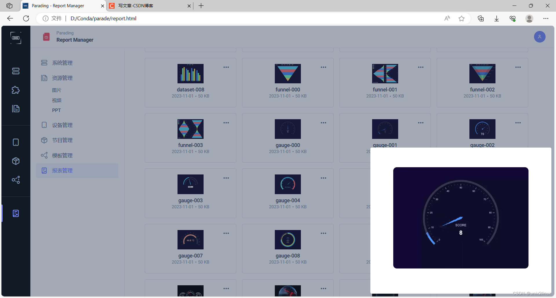Open more options for gauge-007
Viewport: 556px width, 298px height.
click(x=226, y=233)
